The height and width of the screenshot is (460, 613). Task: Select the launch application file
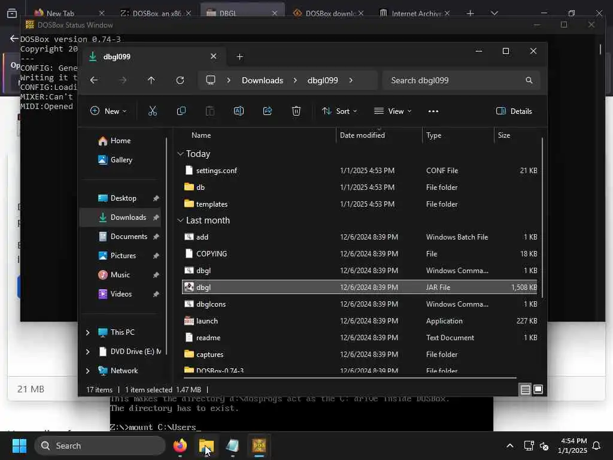pyautogui.click(x=360, y=321)
